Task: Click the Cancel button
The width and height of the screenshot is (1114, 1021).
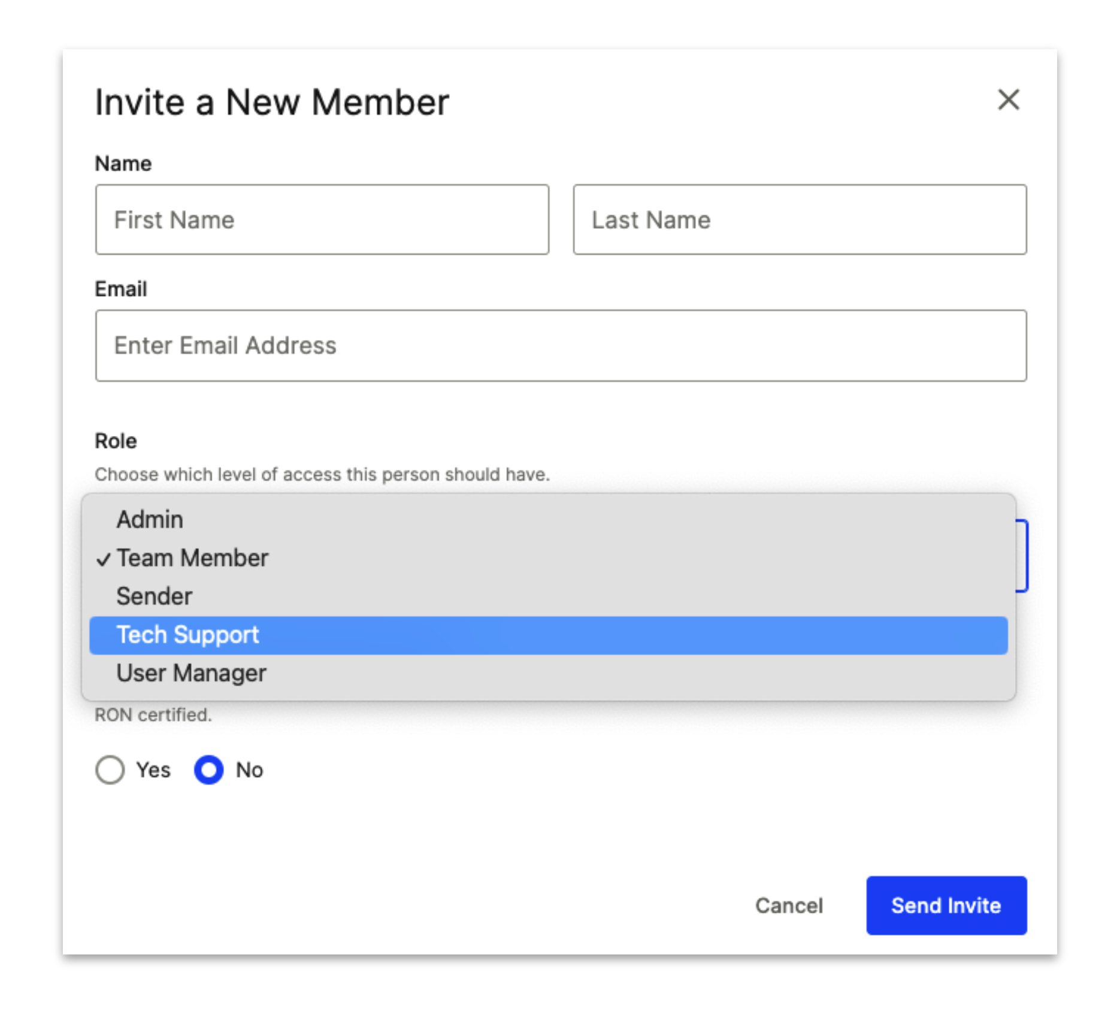Action: [789, 905]
